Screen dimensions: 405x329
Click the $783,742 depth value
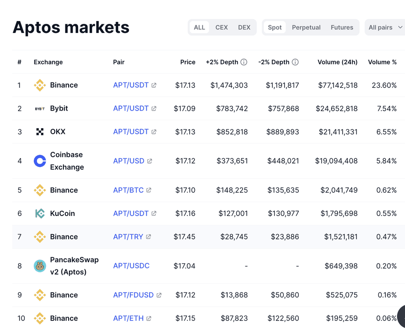(x=232, y=109)
